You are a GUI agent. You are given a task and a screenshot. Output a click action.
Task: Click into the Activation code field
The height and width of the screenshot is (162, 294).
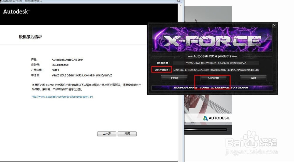click(x=216, y=70)
